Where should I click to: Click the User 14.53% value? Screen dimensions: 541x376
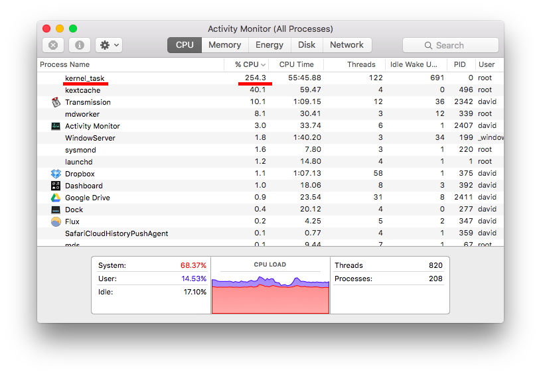click(x=194, y=279)
